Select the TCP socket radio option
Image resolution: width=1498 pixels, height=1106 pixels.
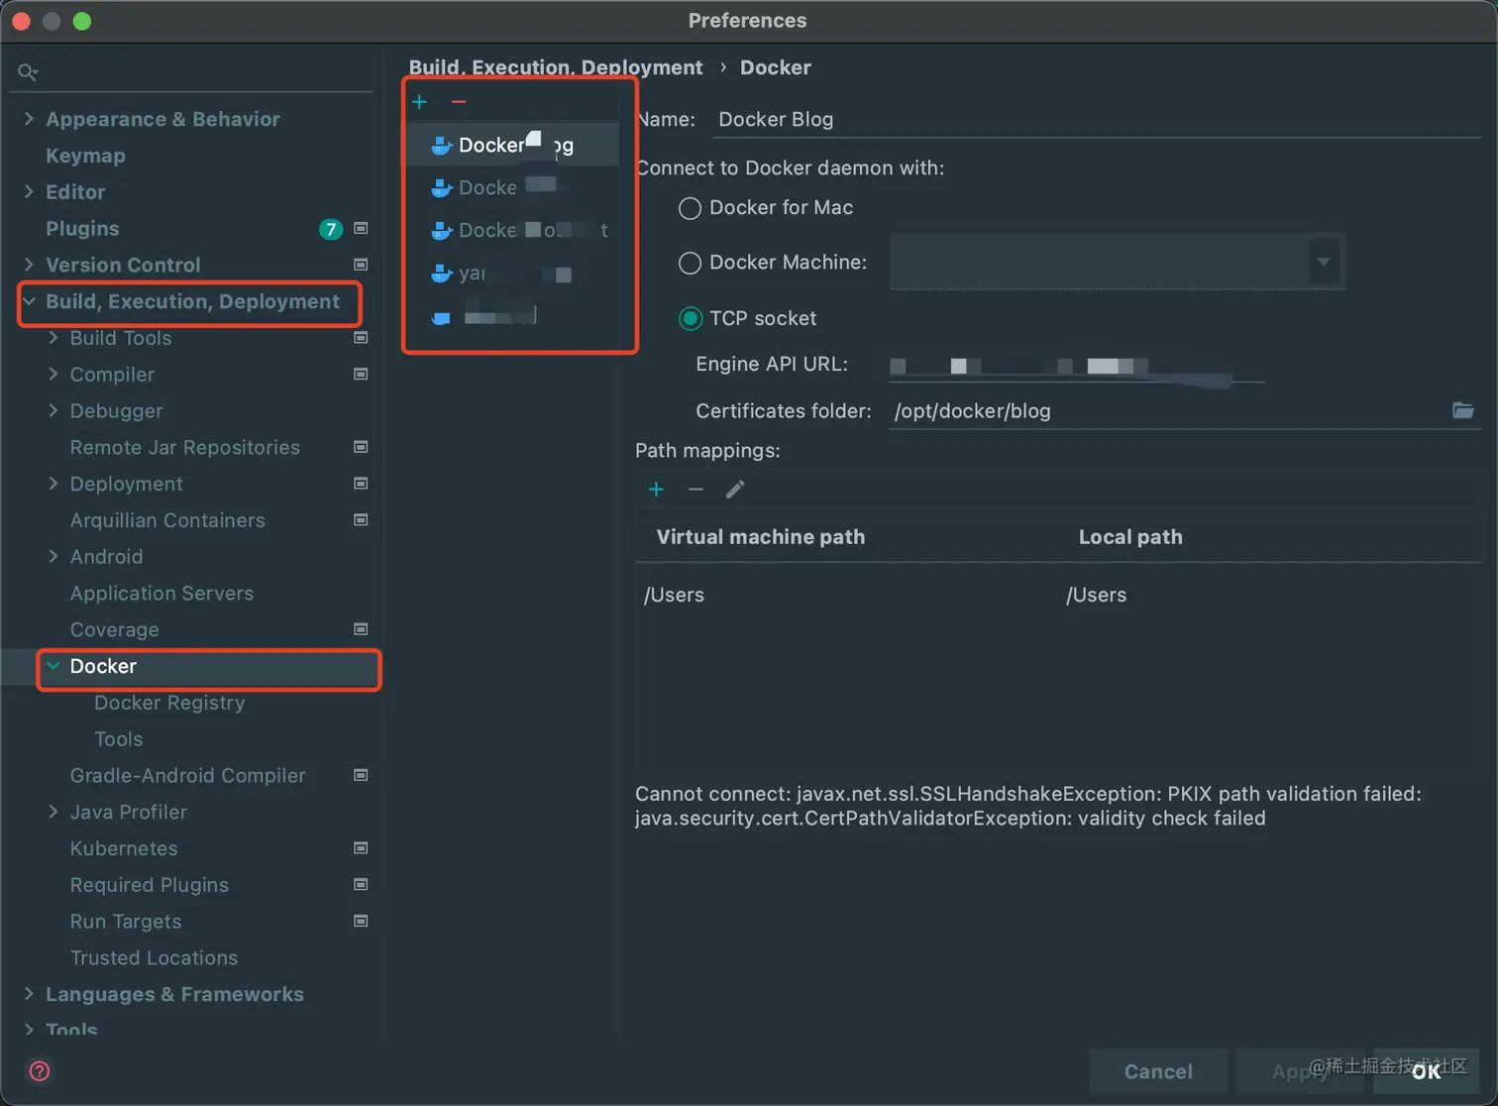click(x=690, y=318)
